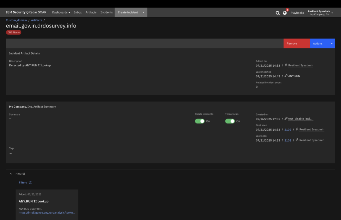Click the Filters sliders icon
This screenshot has height=220, width=341.
coord(30,183)
